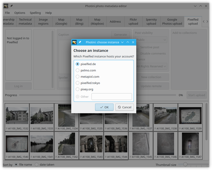Click the thumbnail area vertical scrollbar
Image resolution: width=212 pixels, height=170 pixels.
(206, 122)
